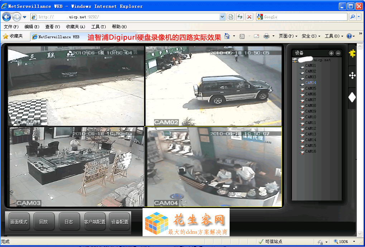365x247 pixels.
Task: Expand the home button dropdown arrow
Action: [x=234, y=36]
